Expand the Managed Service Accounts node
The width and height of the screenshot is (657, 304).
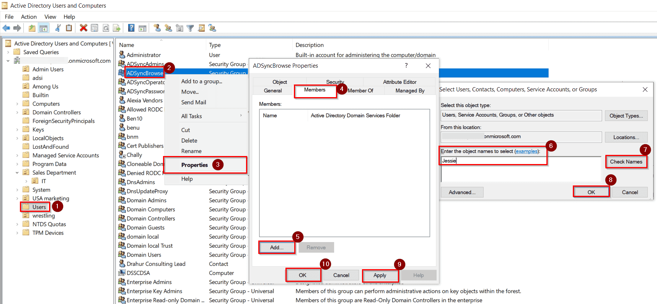click(17, 155)
